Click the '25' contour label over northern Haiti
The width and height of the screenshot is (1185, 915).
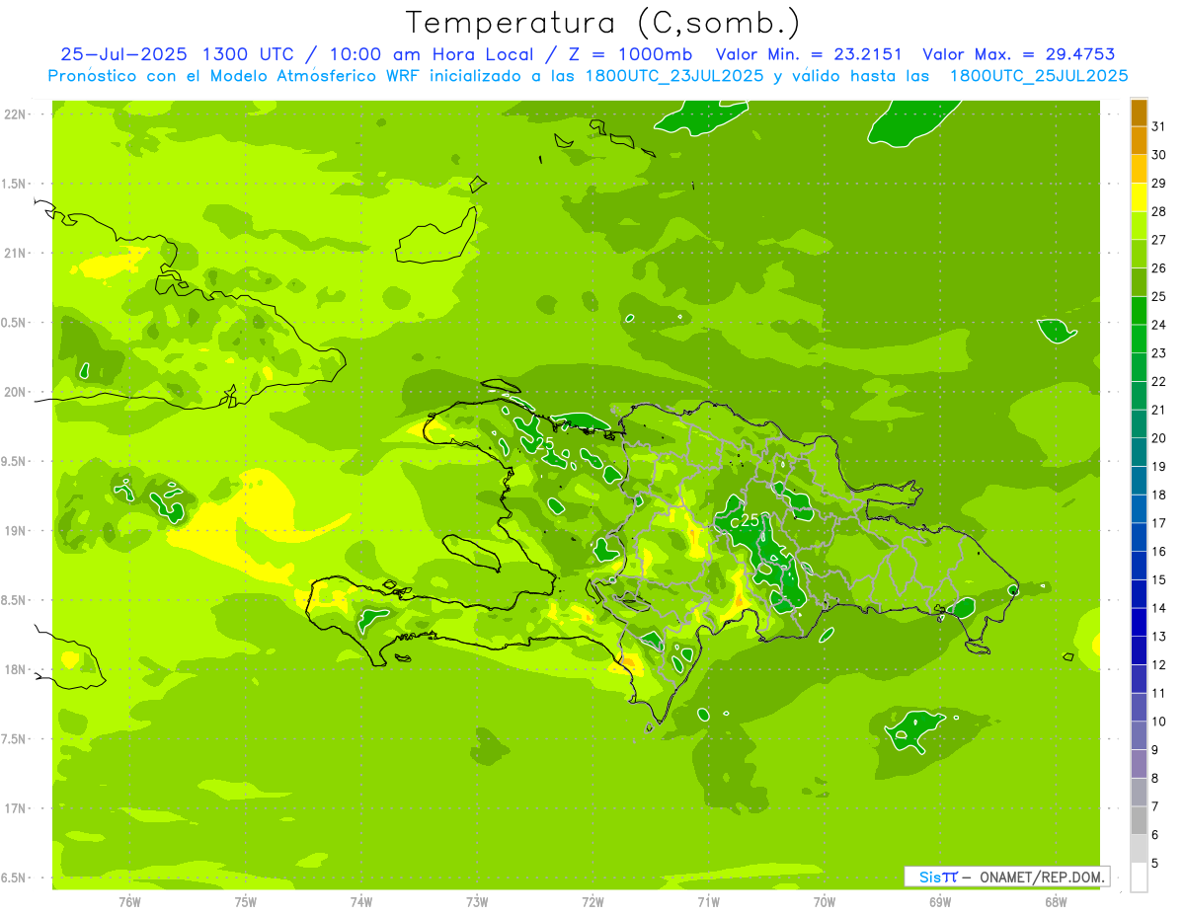pos(543,444)
